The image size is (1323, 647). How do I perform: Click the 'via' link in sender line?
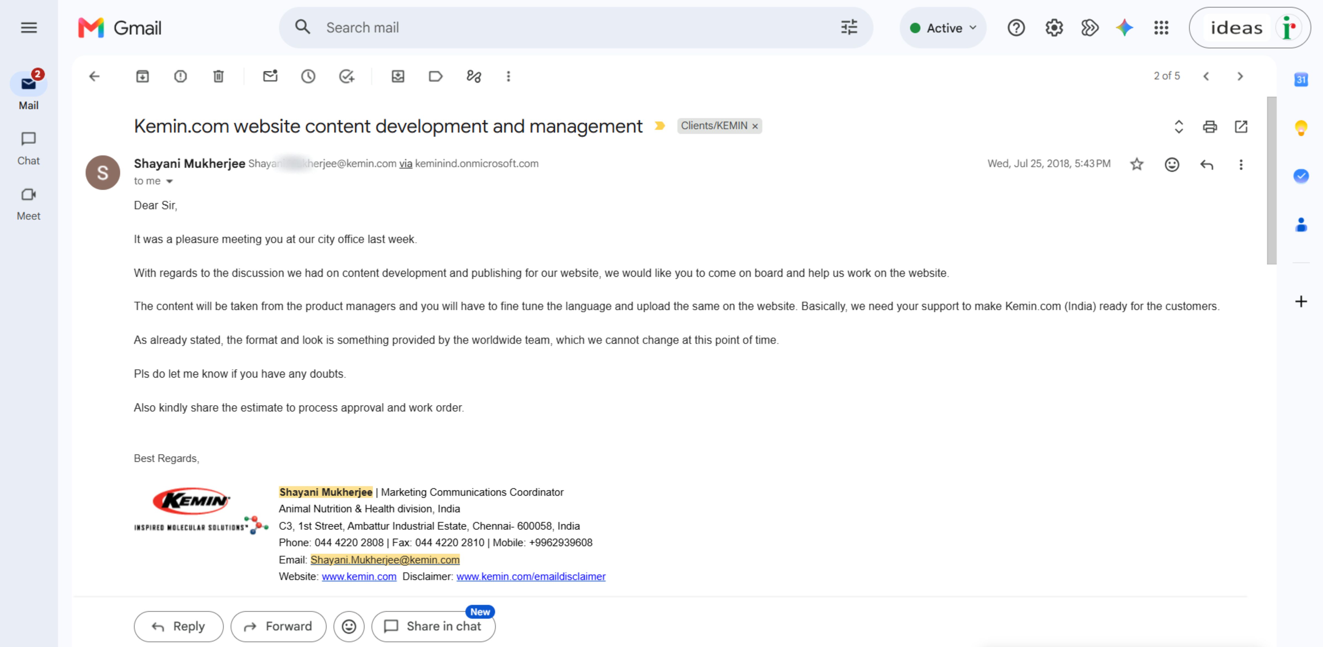pos(406,164)
